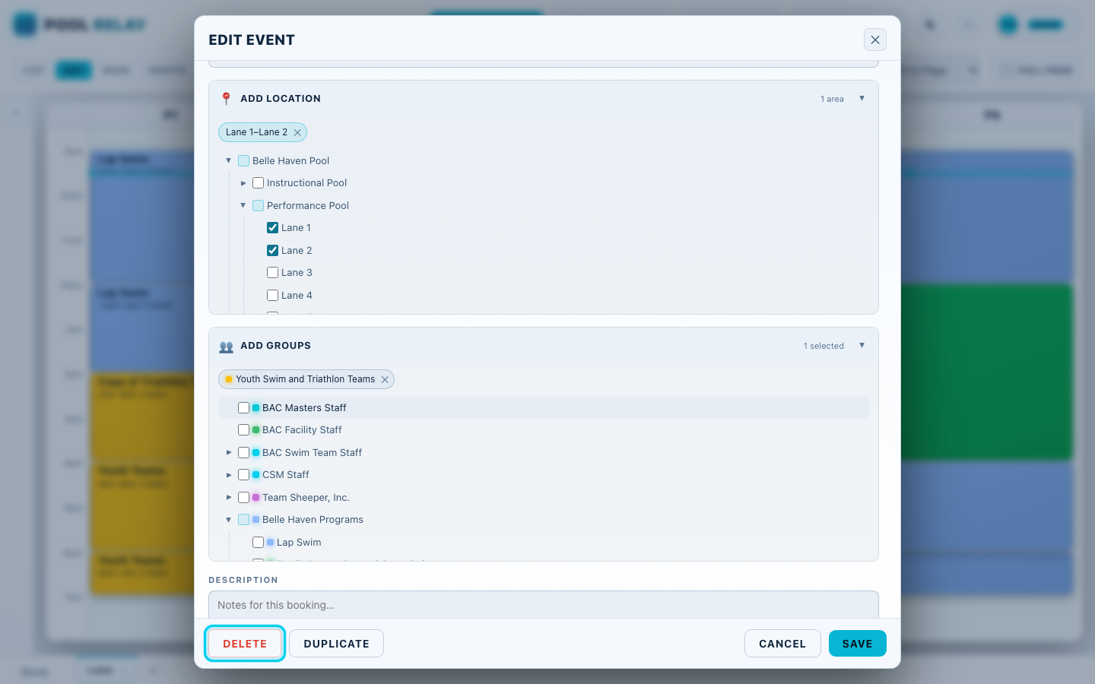Expand the Team Sheeper, Inc. group

tap(229, 497)
